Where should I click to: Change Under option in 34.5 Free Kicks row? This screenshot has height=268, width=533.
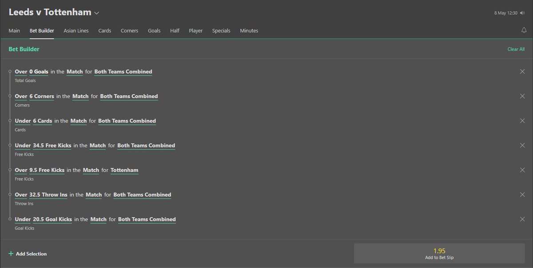(x=23, y=146)
